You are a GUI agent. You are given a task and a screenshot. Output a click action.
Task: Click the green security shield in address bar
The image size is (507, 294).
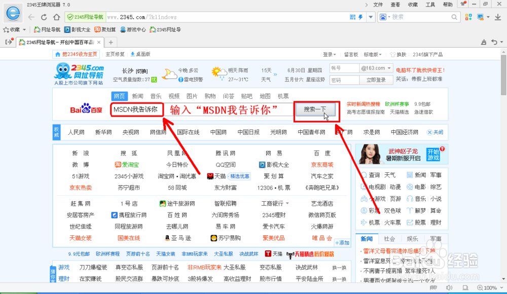click(70, 17)
